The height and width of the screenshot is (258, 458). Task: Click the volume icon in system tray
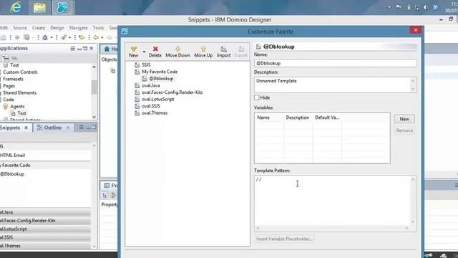pyautogui.click(x=427, y=7)
